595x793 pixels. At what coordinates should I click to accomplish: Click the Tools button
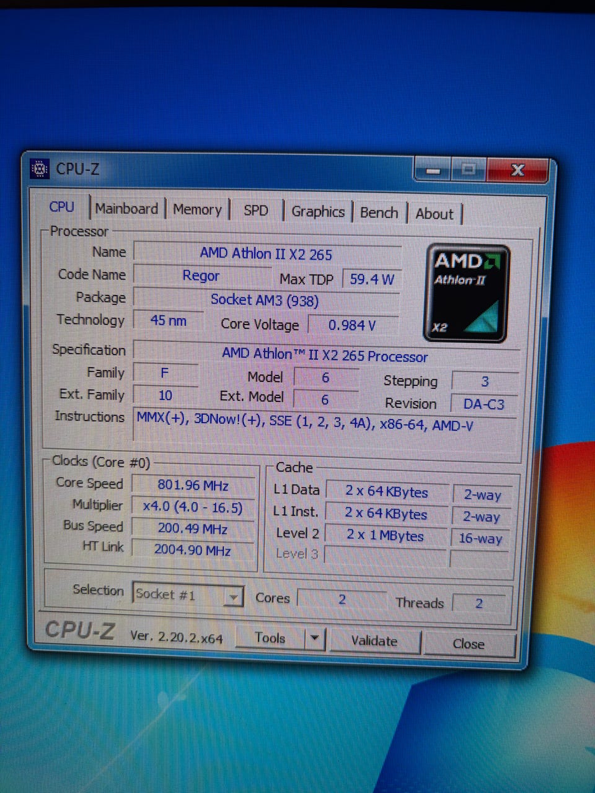click(270, 637)
